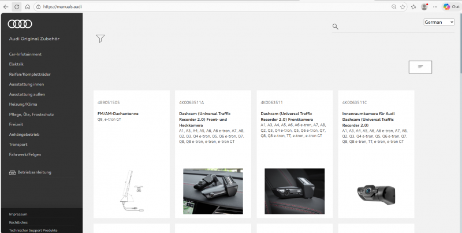Open Transport category
This screenshot has width=462, height=233.
(x=18, y=145)
